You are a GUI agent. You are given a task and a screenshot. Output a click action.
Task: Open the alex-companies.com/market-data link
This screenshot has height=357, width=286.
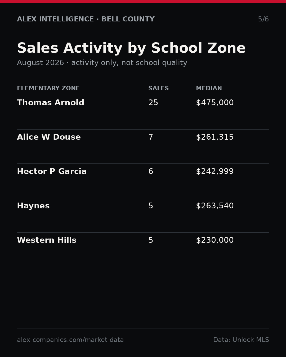click(70, 340)
